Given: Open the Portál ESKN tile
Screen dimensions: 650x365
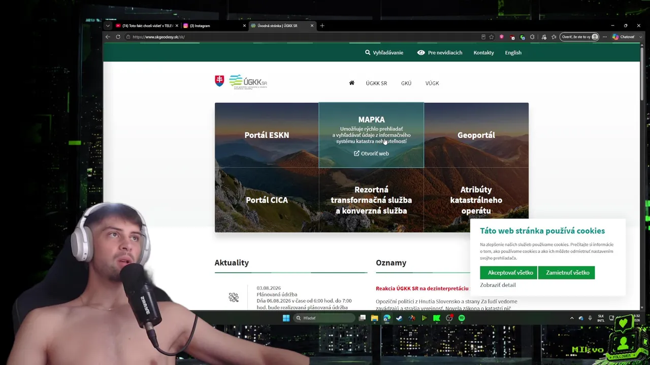Looking at the screenshot, I should [267, 135].
